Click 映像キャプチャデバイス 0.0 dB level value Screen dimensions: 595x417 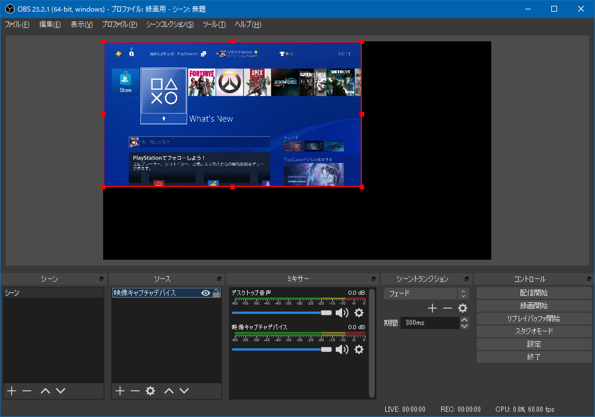(x=356, y=327)
